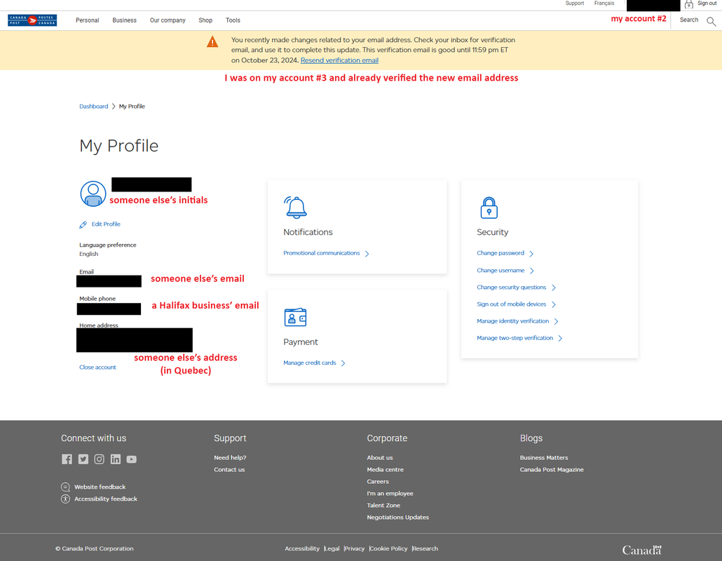Open the YouTube channel icon
This screenshot has height=561, width=722.
[132, 459]
